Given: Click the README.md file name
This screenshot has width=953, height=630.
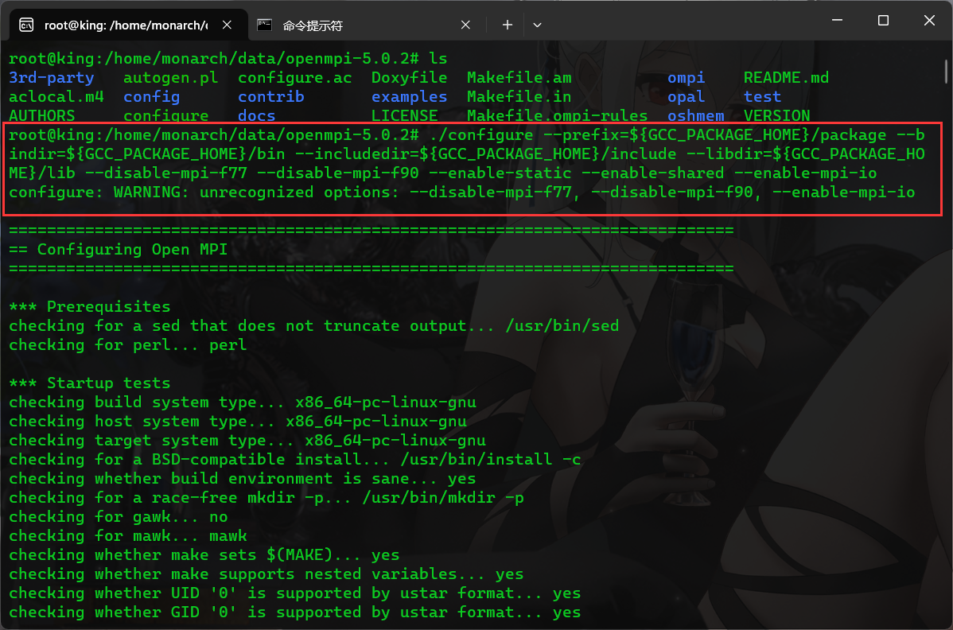Looking at the screenshot, I should point(786,78).
